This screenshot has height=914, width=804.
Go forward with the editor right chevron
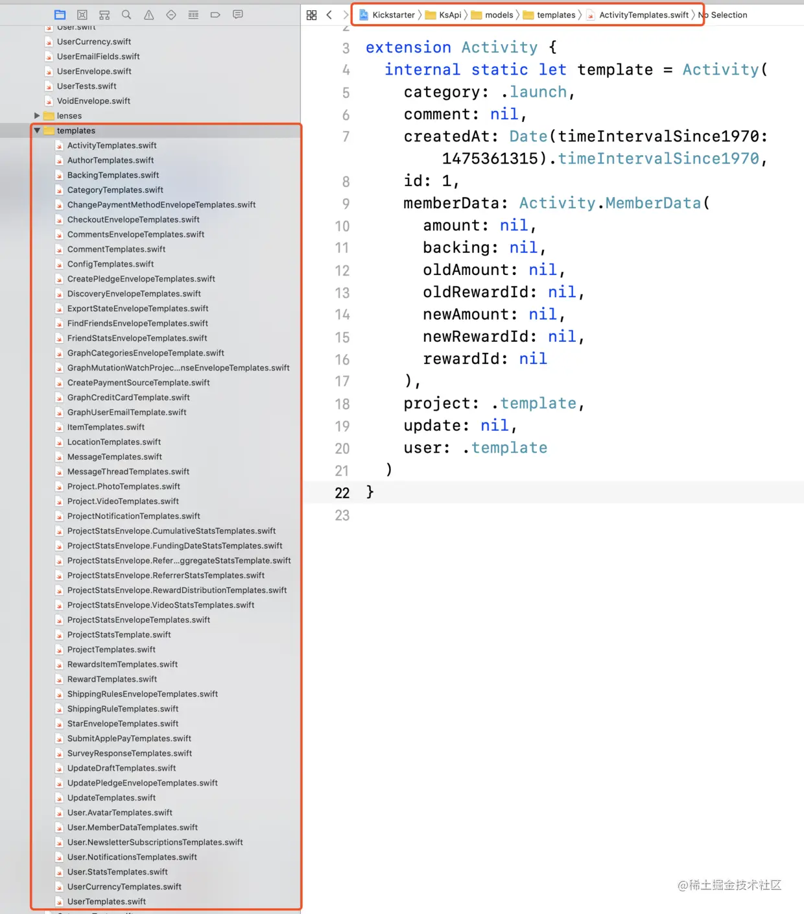pos(346,15)
